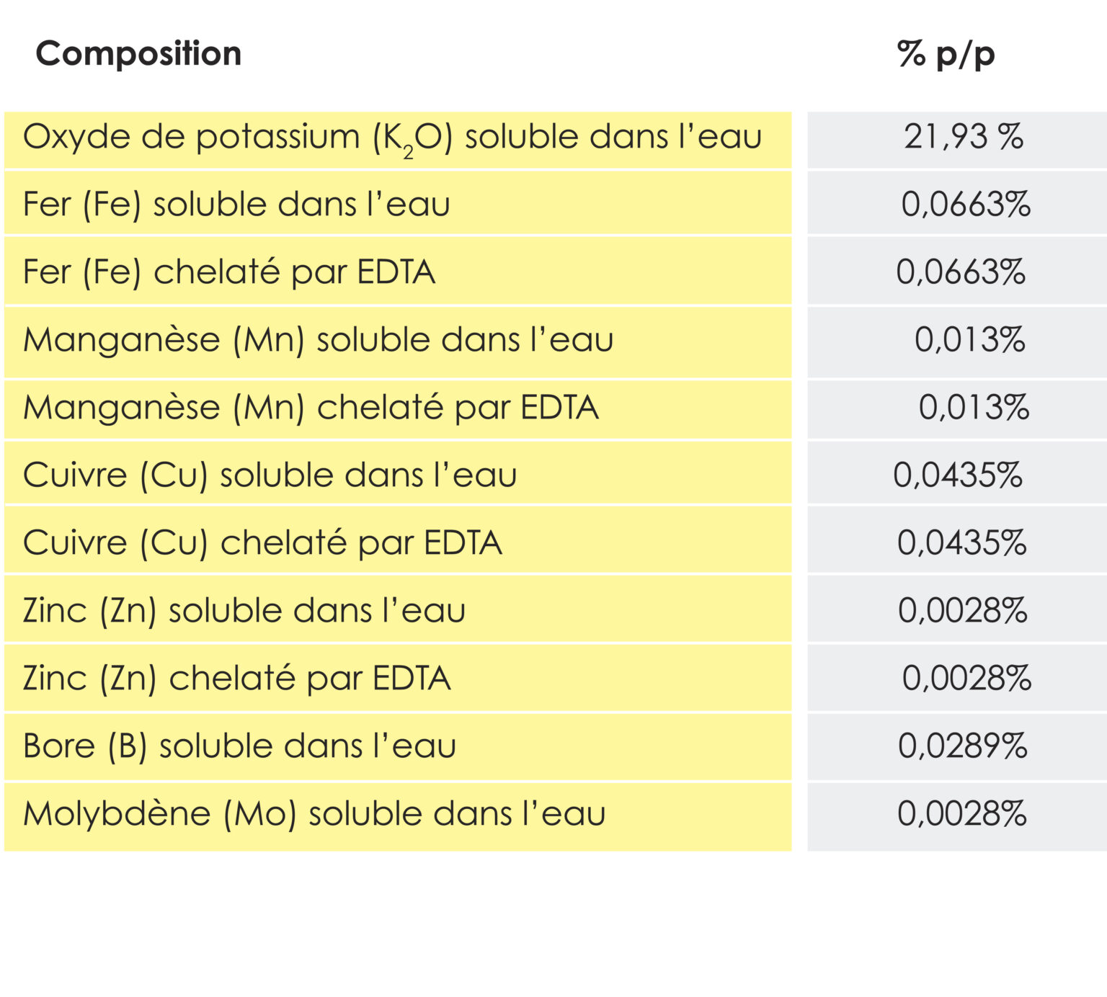Select Molybdène (Mo) soluble dans l'eau label
The image size is (1107, 997).
point(314,814)
